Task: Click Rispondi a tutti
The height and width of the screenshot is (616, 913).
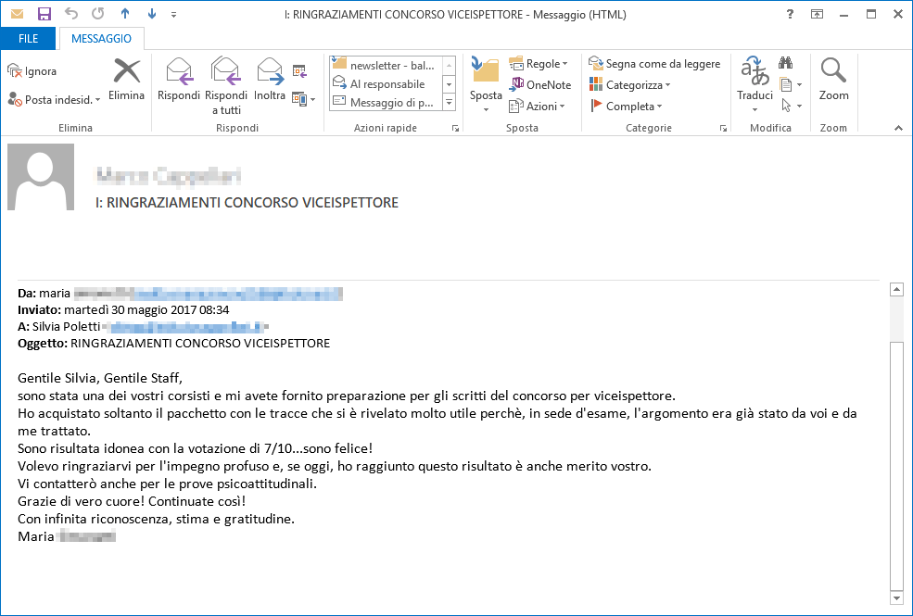Action: click(x=226, y=86)
